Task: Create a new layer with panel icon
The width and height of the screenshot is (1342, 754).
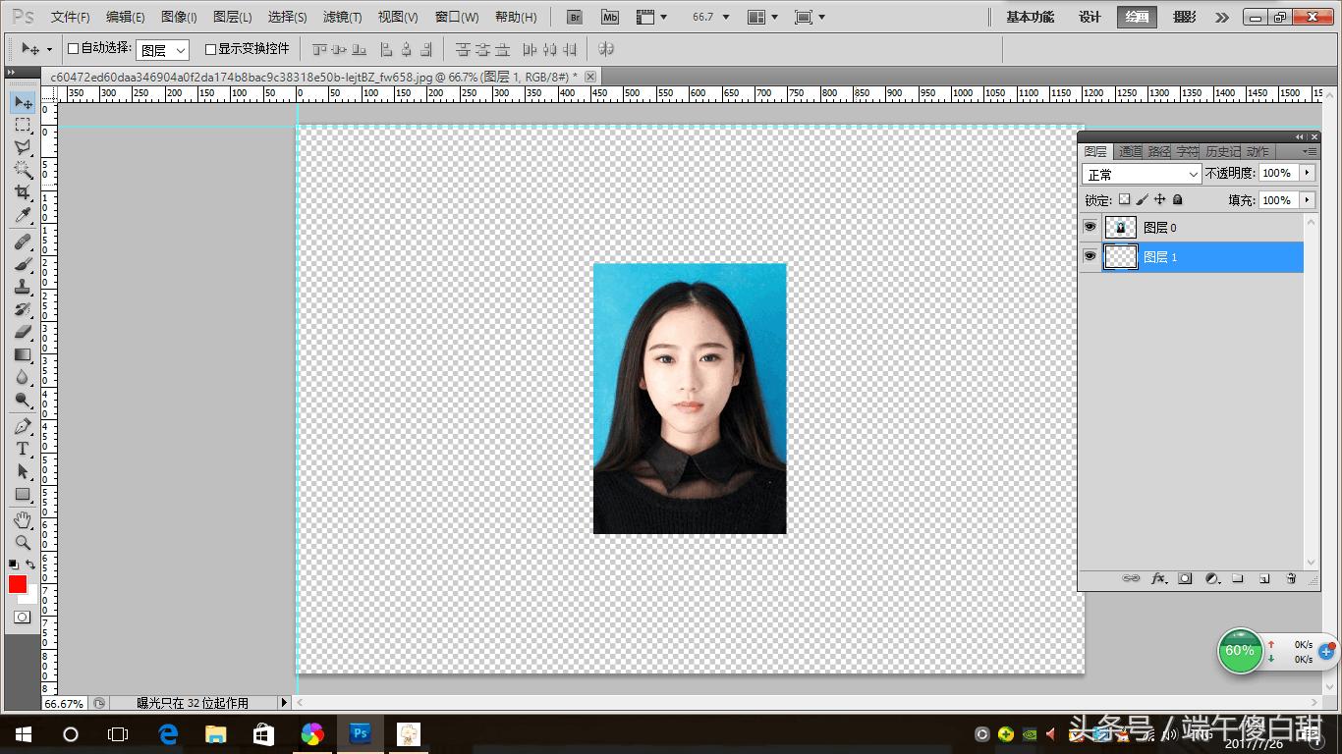Action: (x=1264, y=579)
